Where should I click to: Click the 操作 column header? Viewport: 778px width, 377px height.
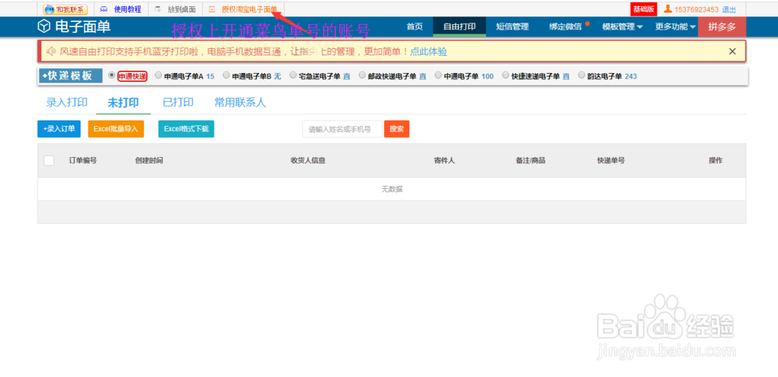[716, 160]
